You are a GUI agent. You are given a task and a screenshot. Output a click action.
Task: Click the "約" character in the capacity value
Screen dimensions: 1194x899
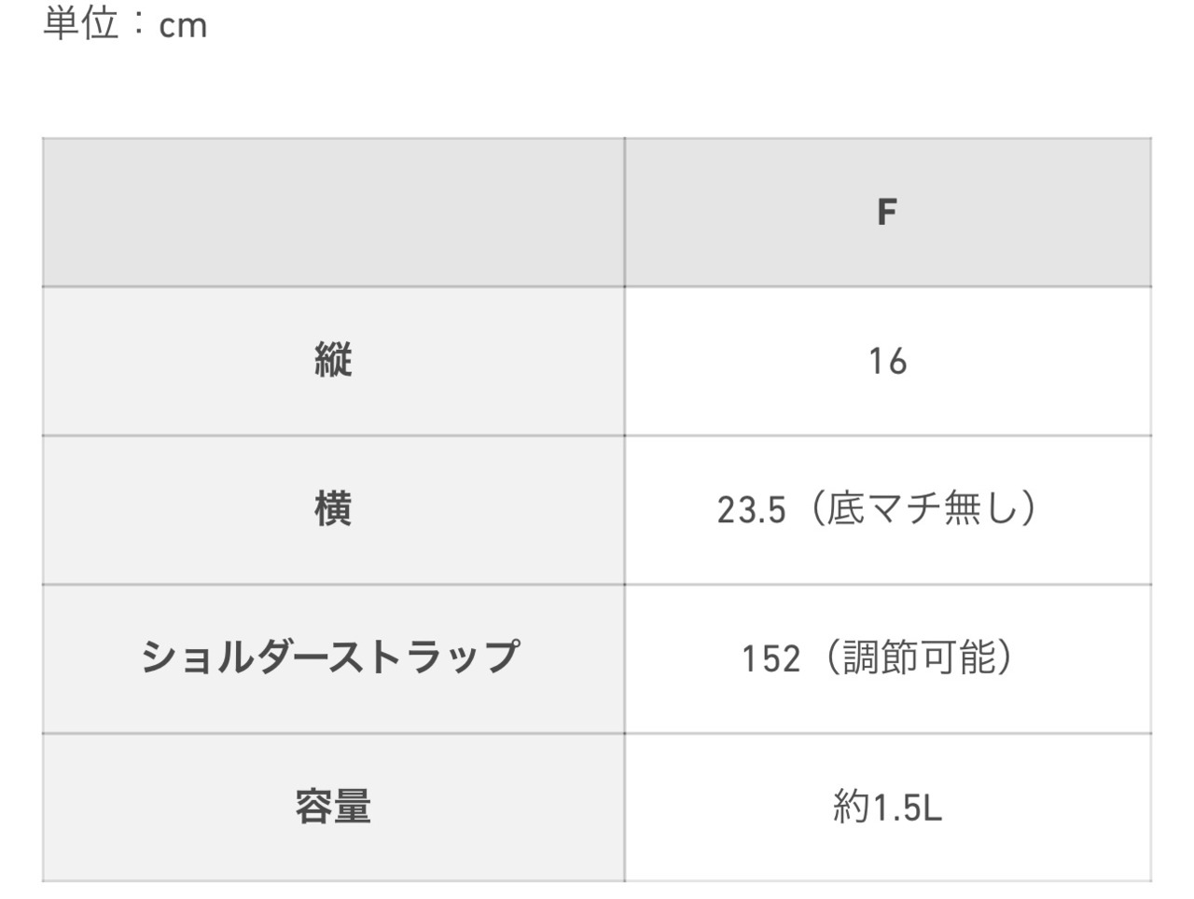851,807
